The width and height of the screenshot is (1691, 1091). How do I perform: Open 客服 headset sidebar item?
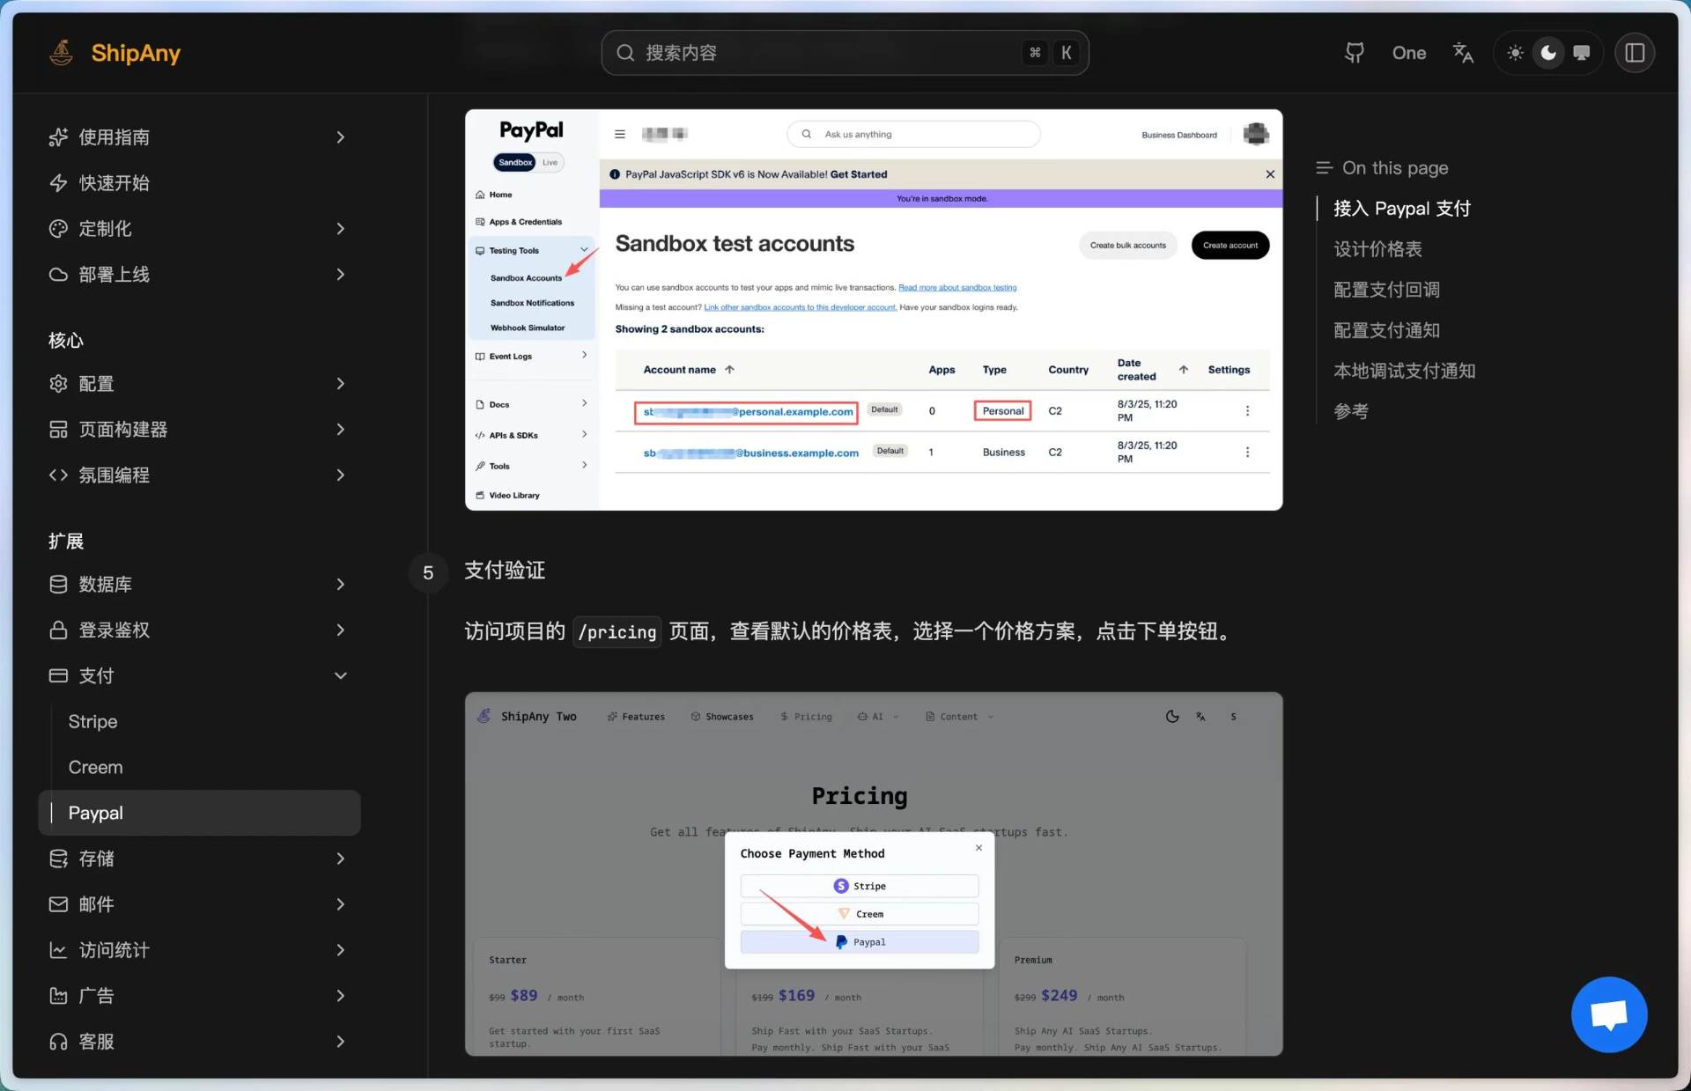96,1042
